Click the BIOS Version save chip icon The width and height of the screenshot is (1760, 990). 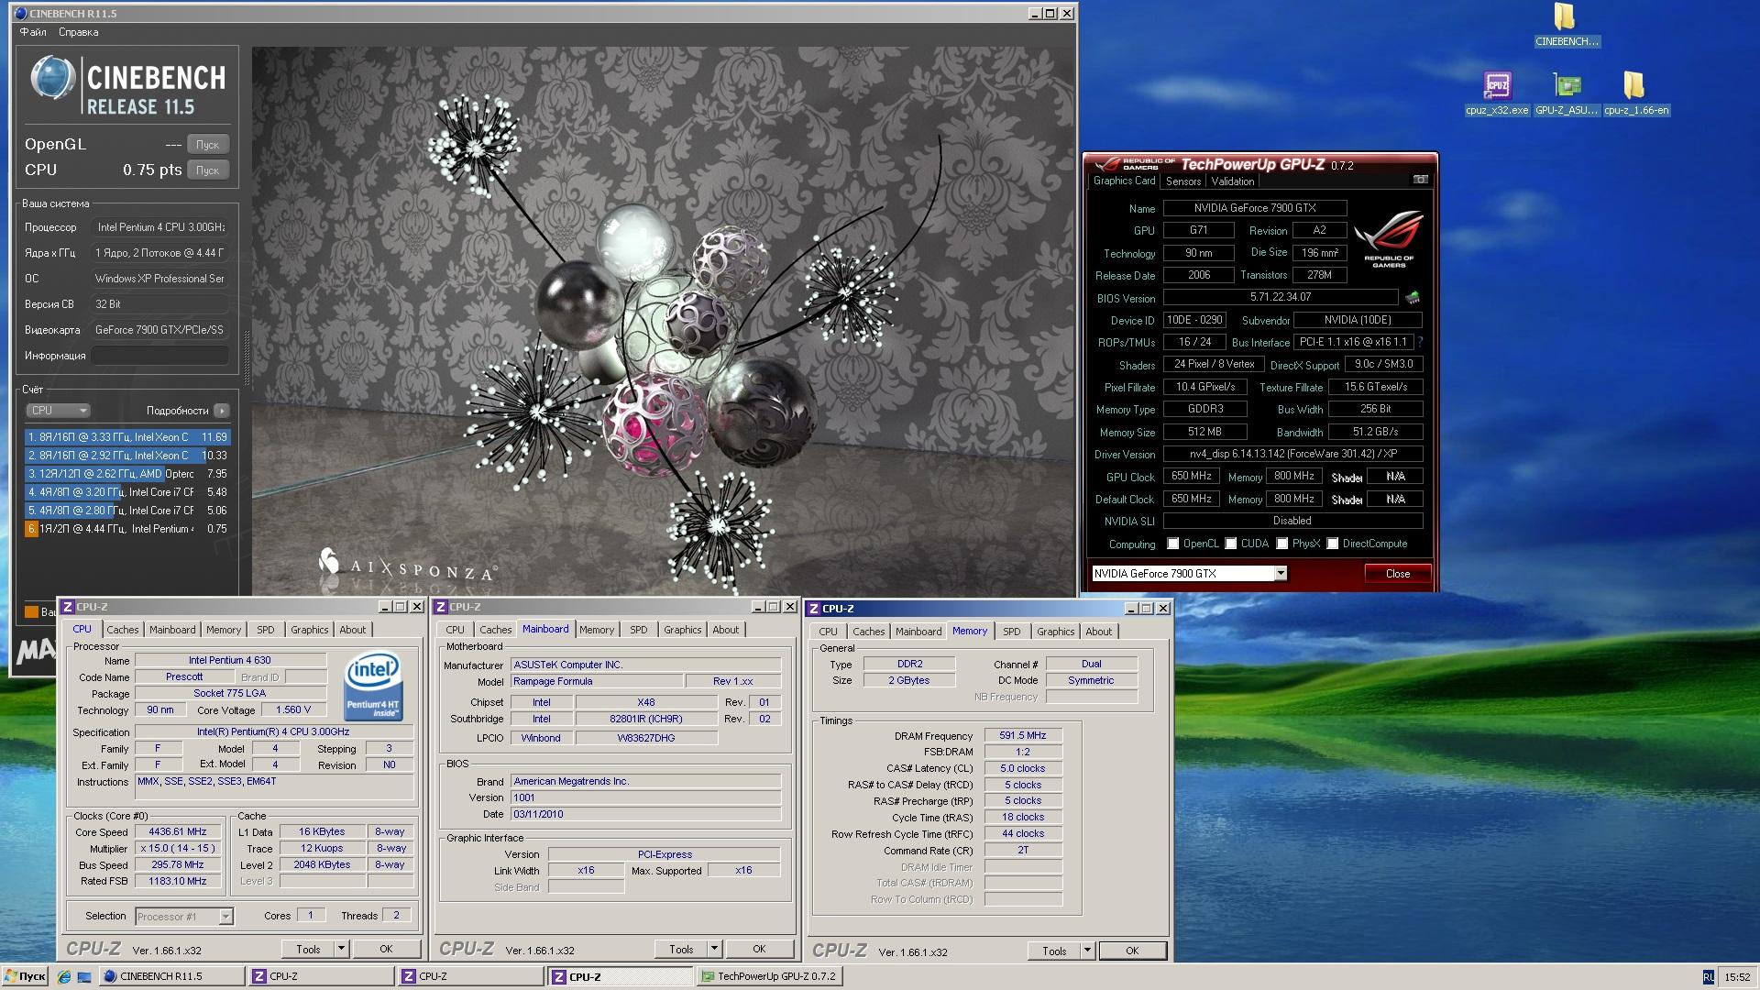(1412, 297)
